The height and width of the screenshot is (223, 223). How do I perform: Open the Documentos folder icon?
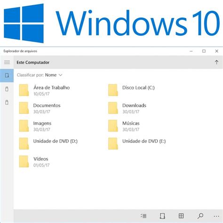24,108
